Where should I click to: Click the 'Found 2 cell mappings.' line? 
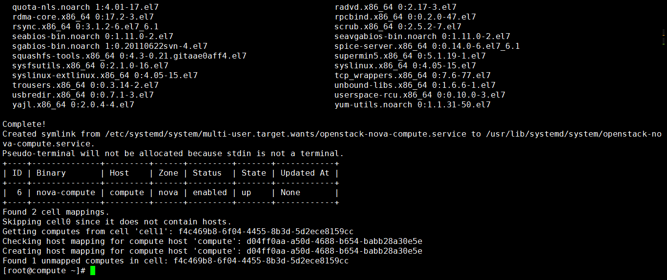[x=56, y=212]
